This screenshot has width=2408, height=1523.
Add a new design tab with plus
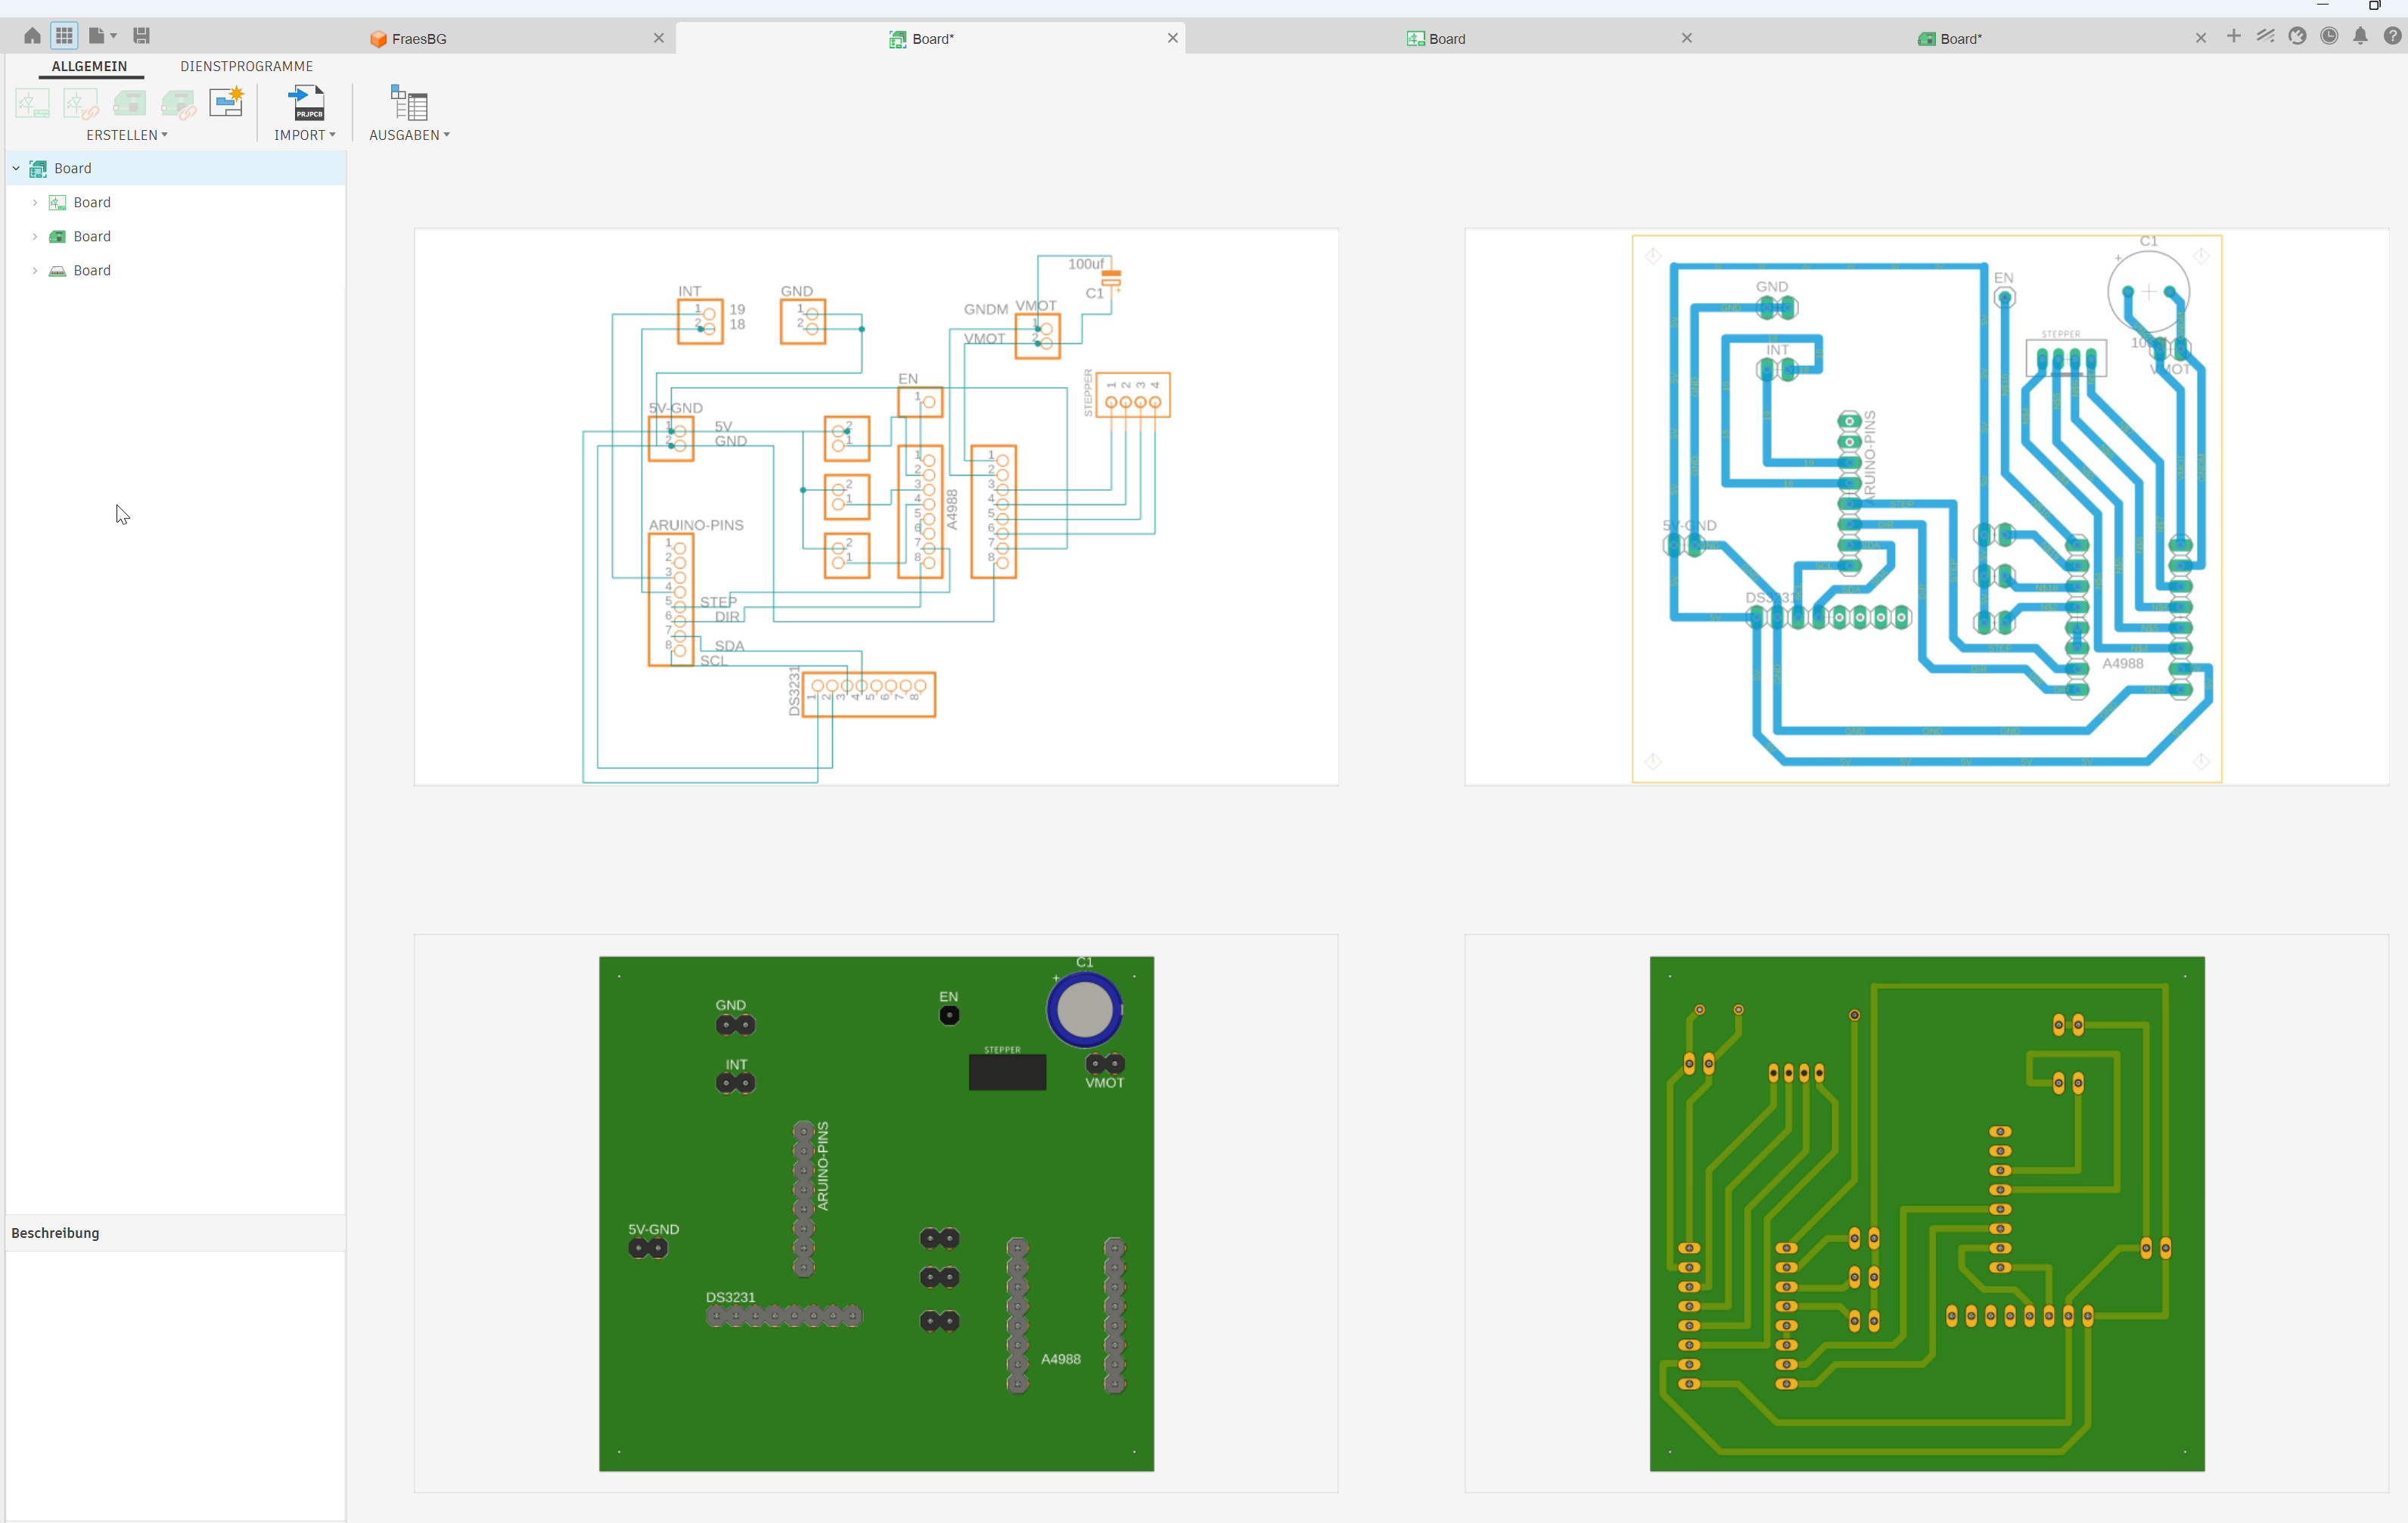click(2233, 36)
